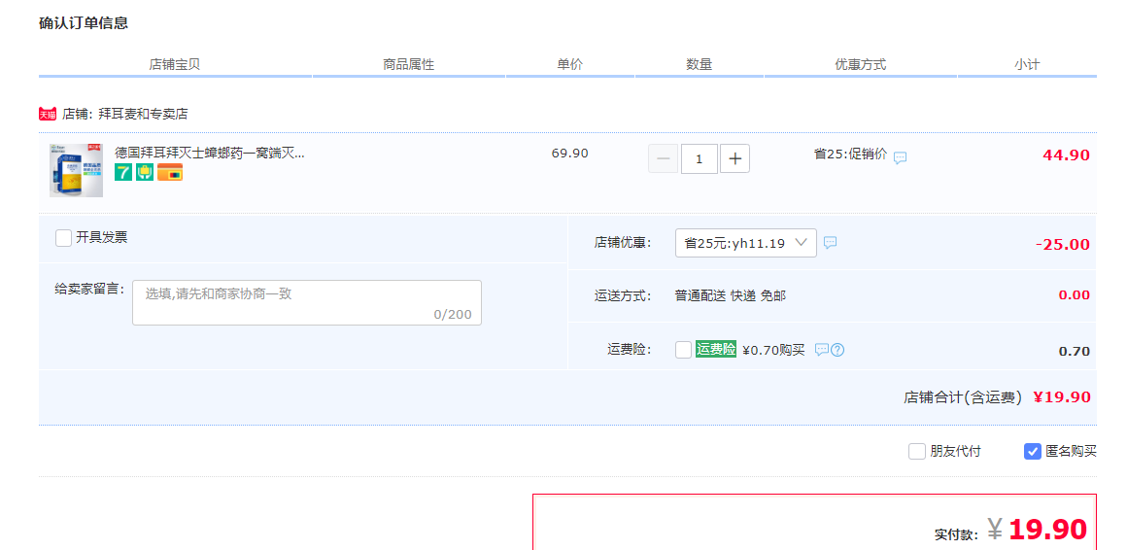Click the 省25:促销价 promotion text
The image size is (1127, 550).
850,154
